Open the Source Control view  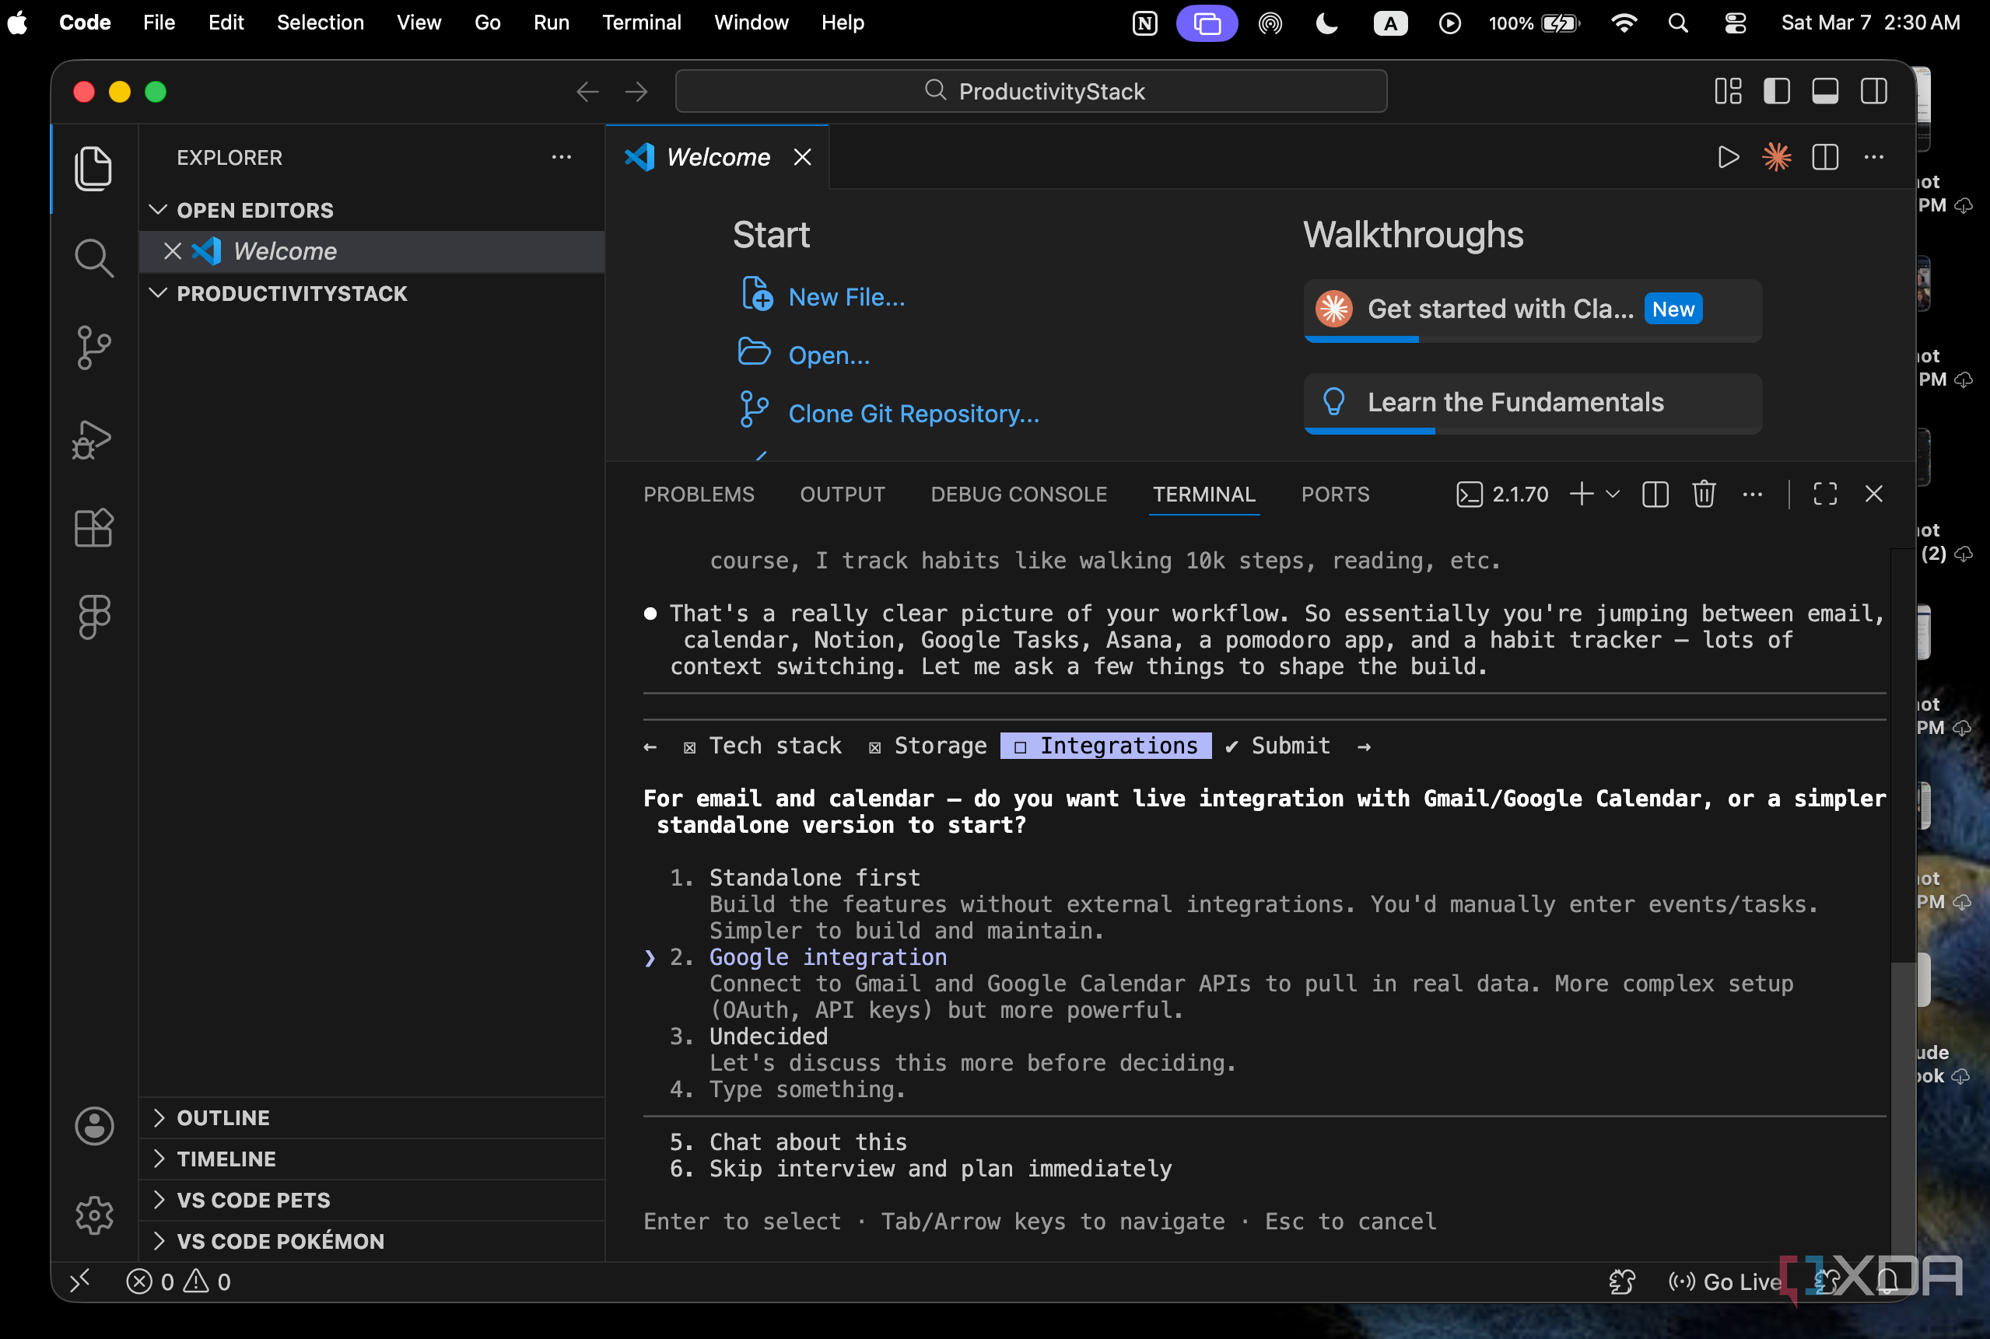[93, 348]
